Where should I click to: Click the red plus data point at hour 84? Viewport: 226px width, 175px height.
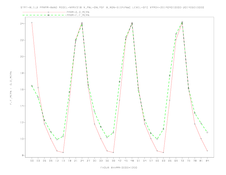coord(207,151)
